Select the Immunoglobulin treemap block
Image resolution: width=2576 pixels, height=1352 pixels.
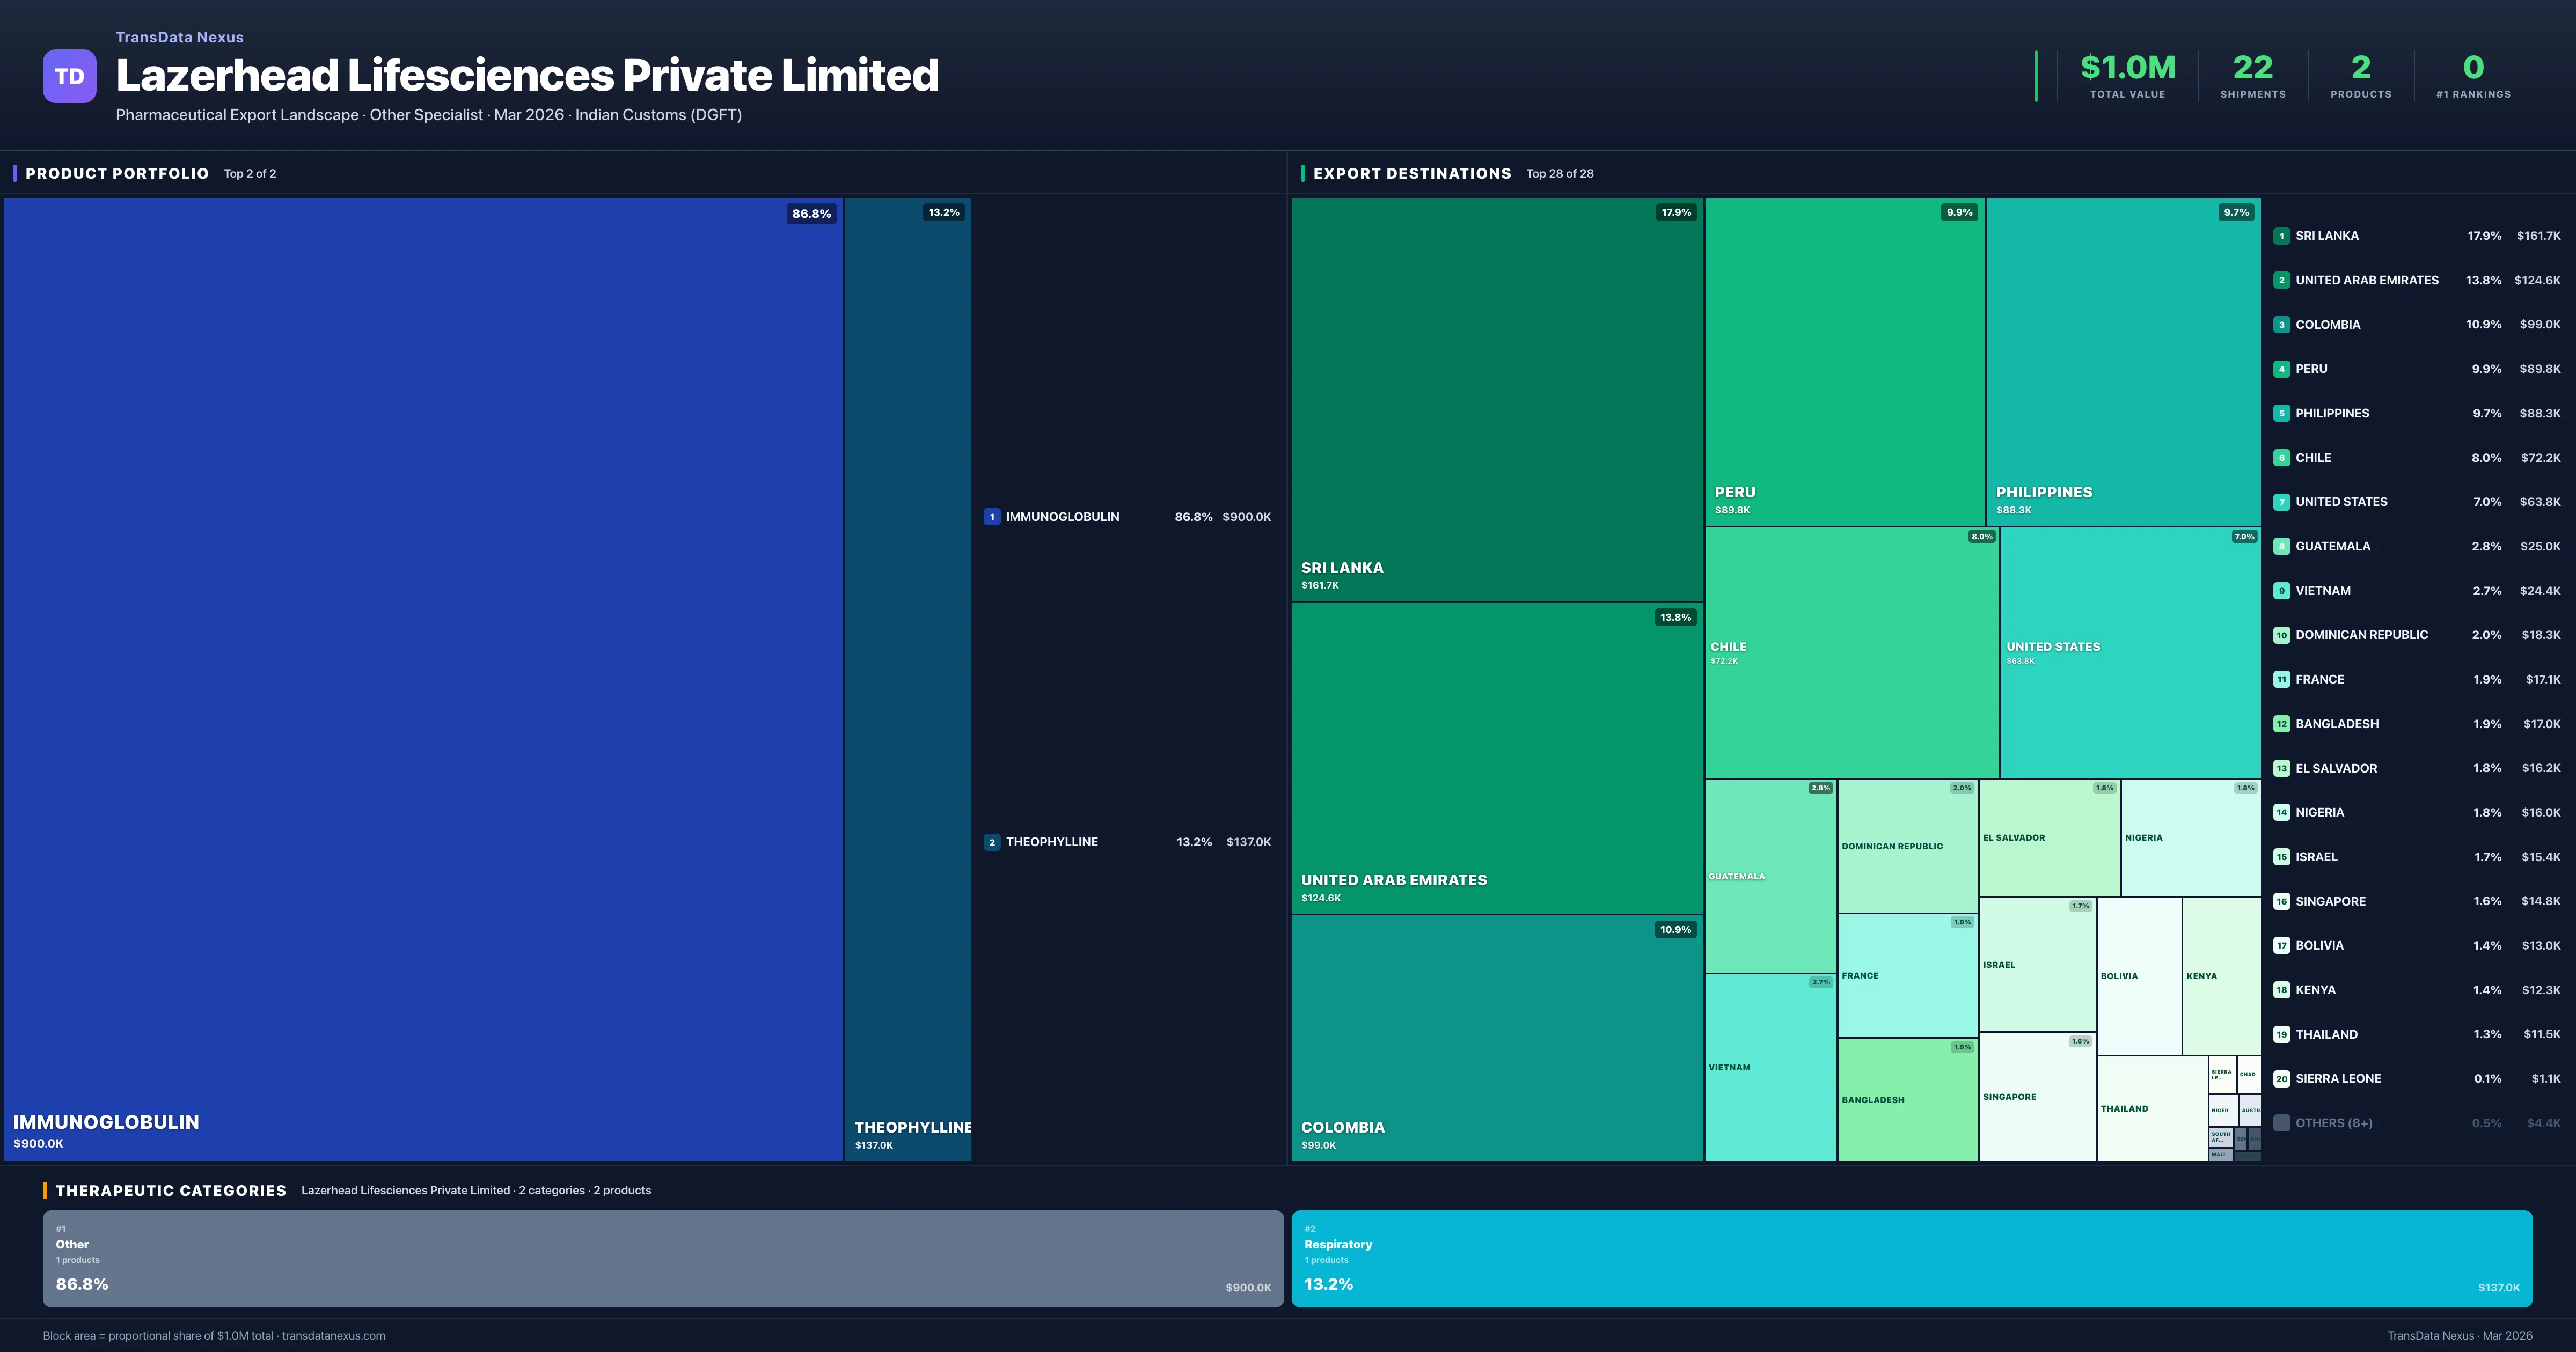422,678
